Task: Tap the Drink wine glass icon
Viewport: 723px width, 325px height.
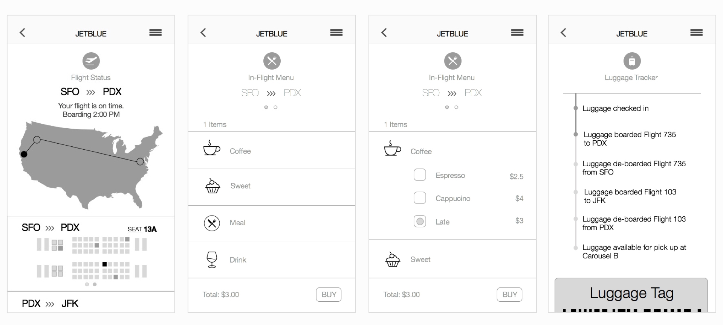Action: pos(212,260)
